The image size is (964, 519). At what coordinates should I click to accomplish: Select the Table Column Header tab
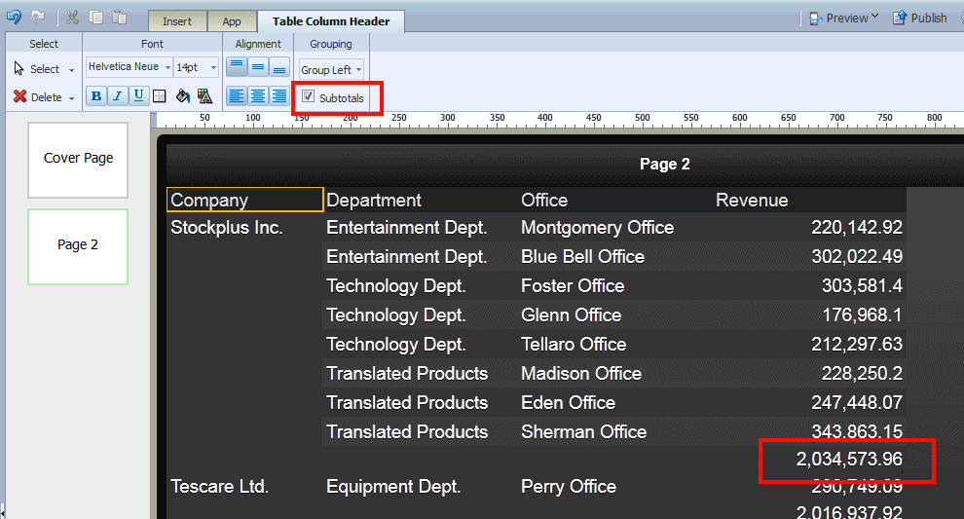[331, 20]
